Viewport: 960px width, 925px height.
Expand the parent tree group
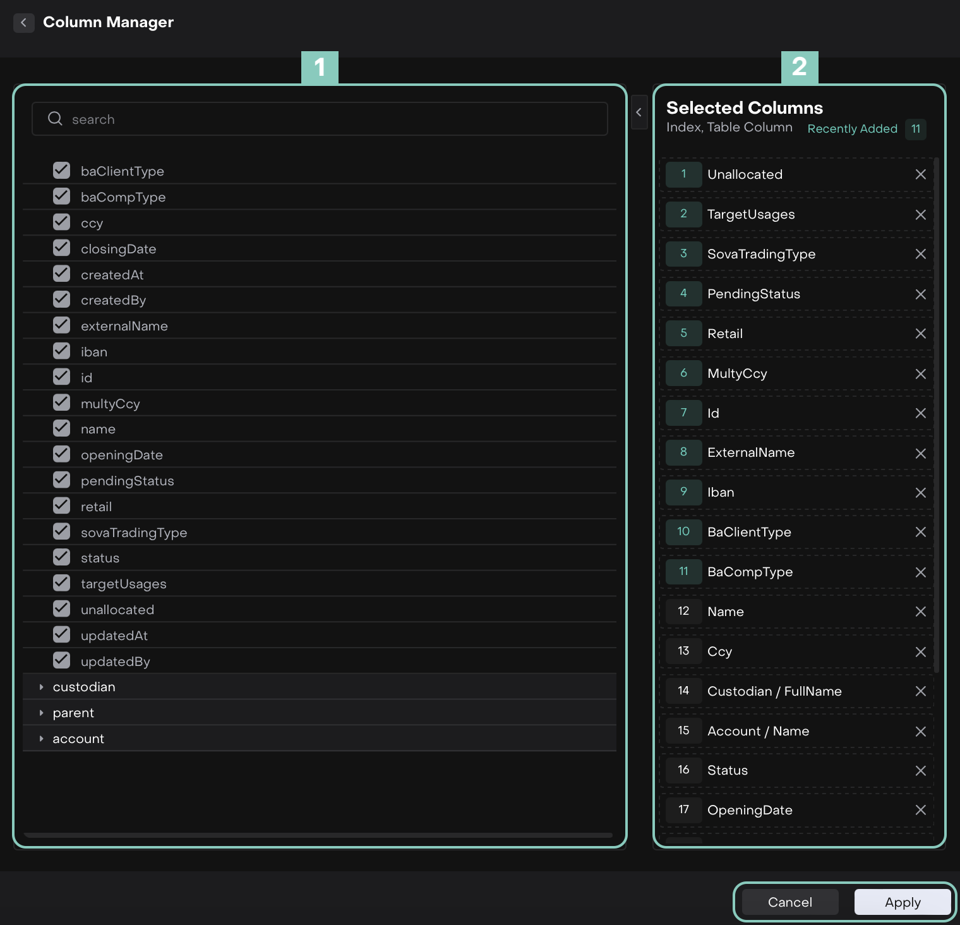pos(42,713)
